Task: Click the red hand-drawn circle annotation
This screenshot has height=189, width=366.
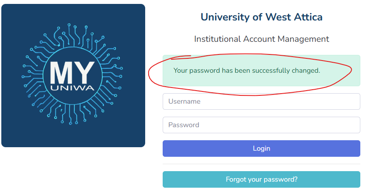Action: pyautogui.click(x=150, y=72)
